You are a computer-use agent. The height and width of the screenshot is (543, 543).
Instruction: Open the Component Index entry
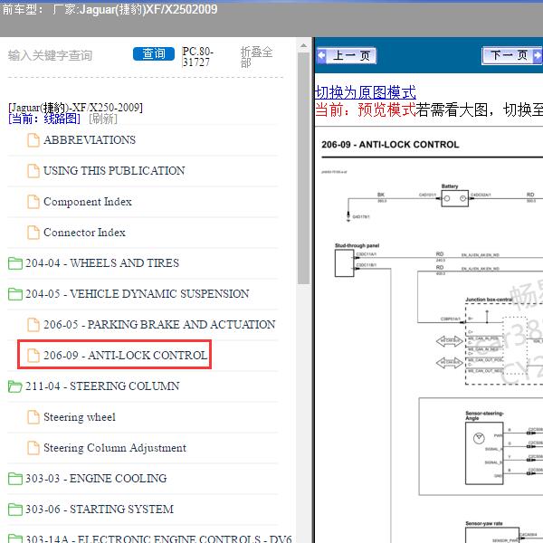88,202
